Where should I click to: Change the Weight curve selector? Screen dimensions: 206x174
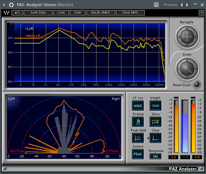156,106
